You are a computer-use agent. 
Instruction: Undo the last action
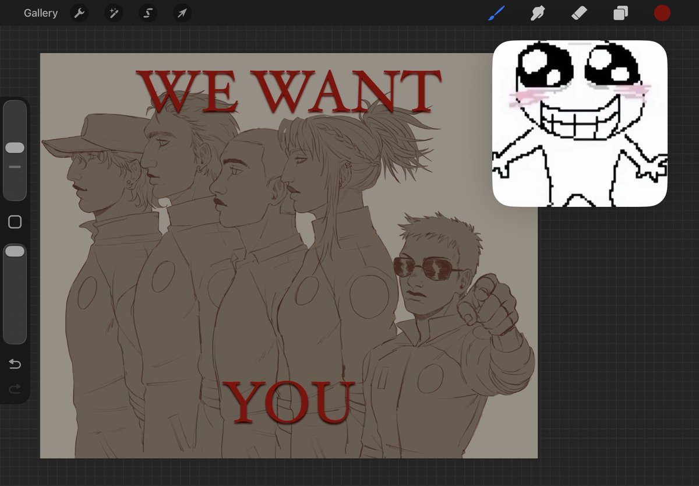15,364
